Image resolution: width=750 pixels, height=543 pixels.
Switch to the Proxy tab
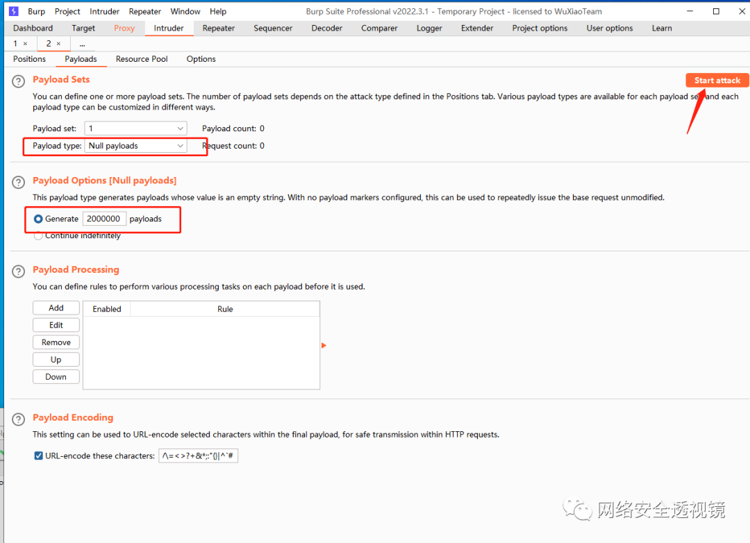[124, 28]
